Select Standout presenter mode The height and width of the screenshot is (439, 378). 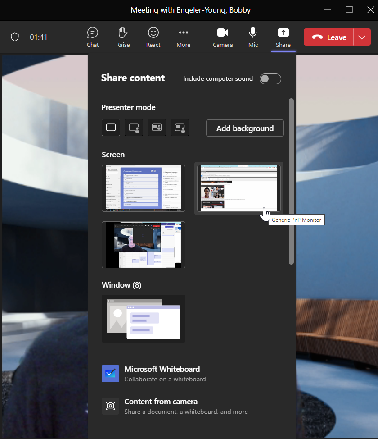click(134, 128)
